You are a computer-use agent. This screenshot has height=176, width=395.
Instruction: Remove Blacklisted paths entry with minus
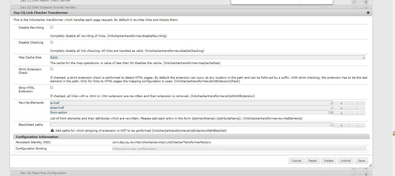pos(357,125)
